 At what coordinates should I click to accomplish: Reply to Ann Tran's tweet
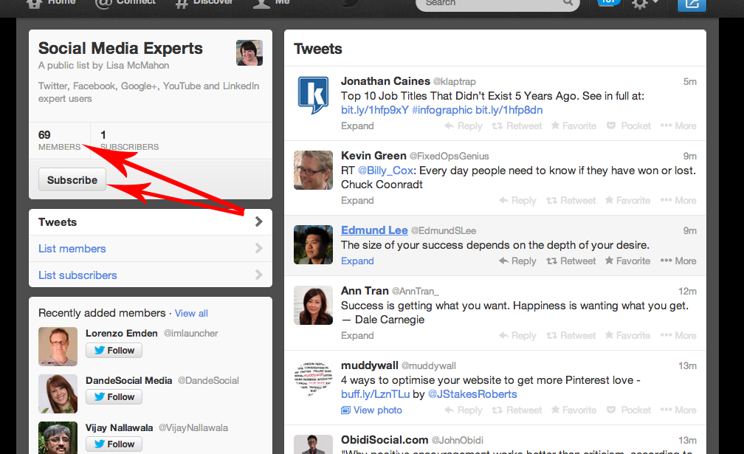[517, 335]
